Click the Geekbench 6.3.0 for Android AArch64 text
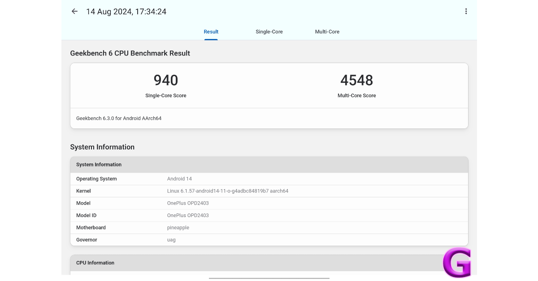The height and width of the screenshot is (281, 538). (119, 119)
